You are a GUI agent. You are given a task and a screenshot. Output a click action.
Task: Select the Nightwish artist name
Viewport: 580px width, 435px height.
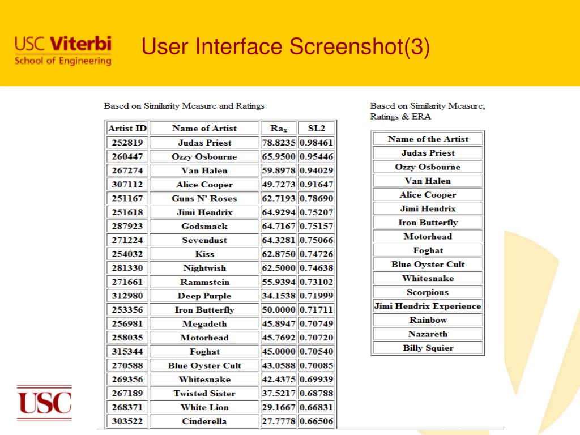(204, 268)
